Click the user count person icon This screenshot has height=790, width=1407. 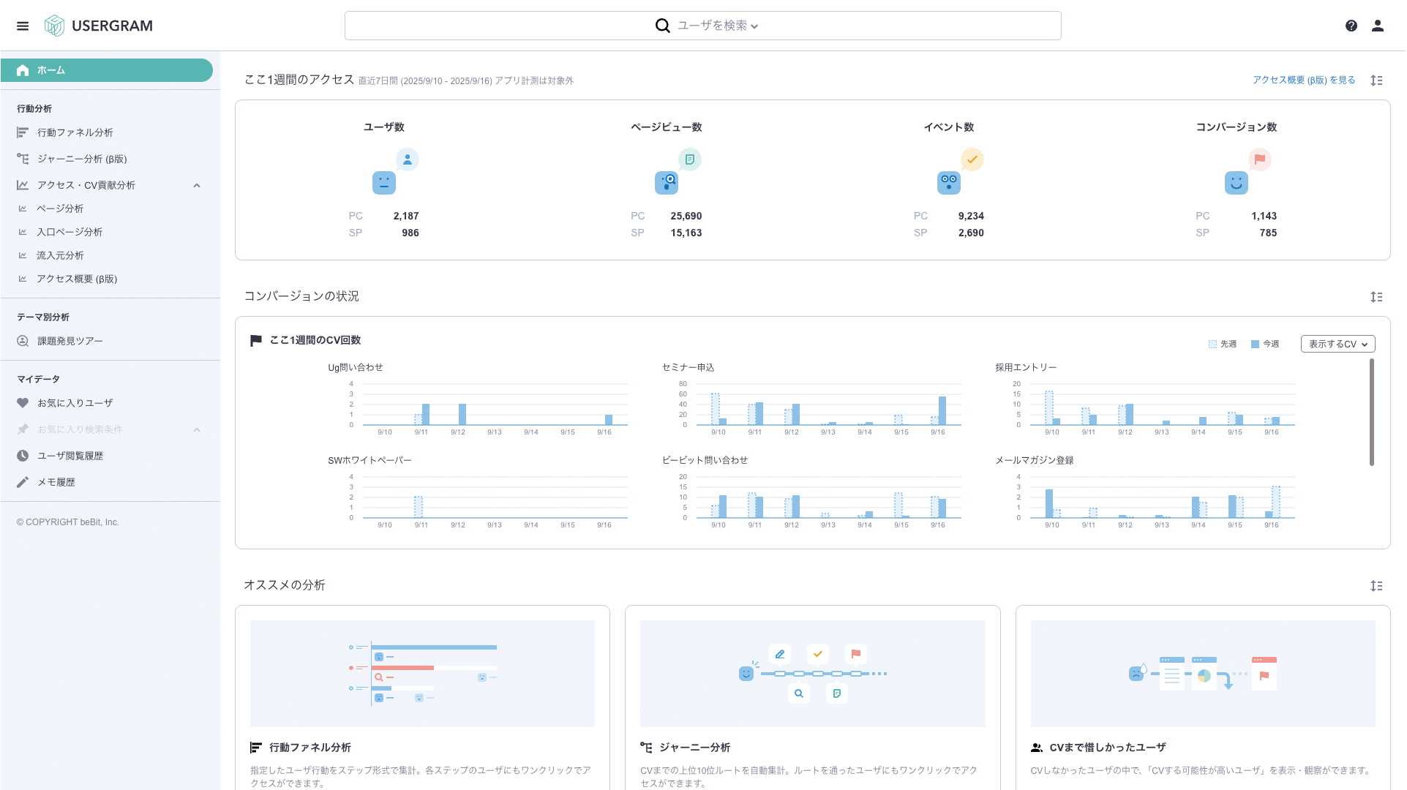408,159
